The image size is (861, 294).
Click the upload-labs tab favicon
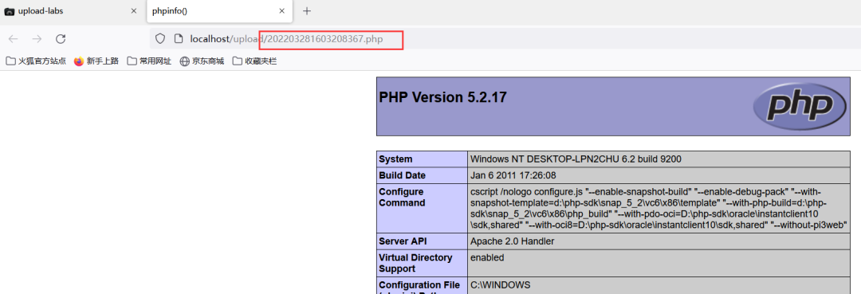click(x=10, y=11)
